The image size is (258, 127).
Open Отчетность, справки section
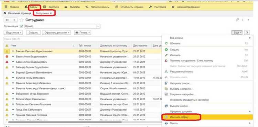(x=129, y=7)
